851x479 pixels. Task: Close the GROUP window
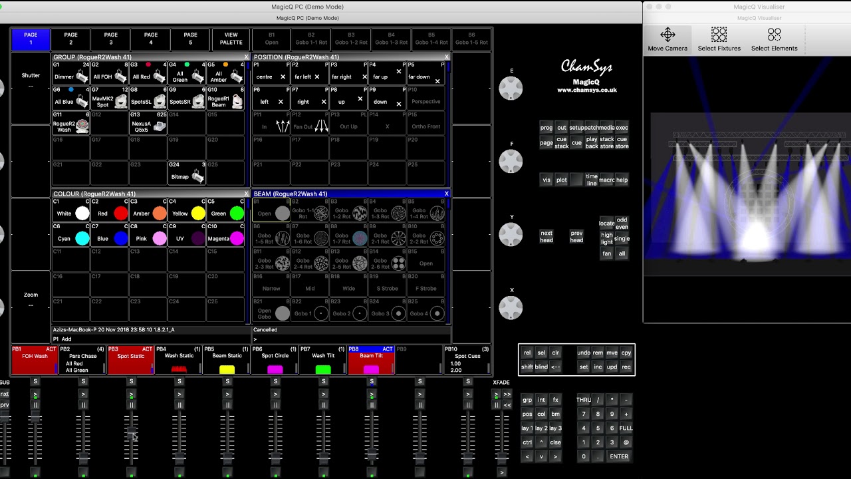tap(246, 57)
